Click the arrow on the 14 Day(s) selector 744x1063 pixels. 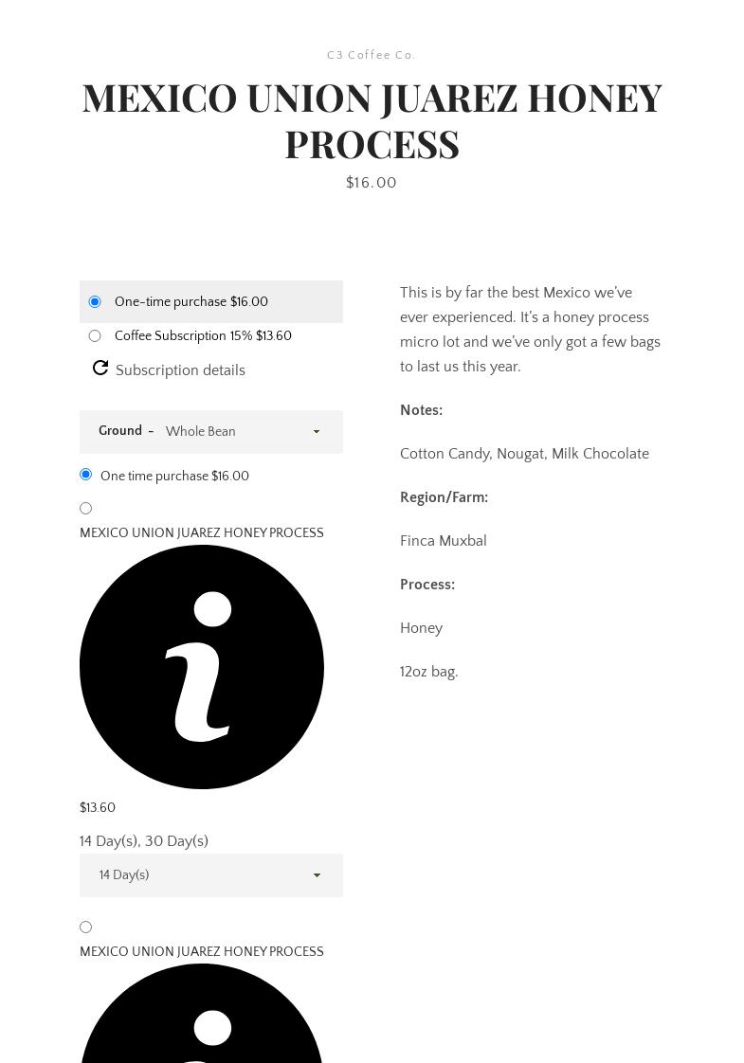(x=317, y=875)
